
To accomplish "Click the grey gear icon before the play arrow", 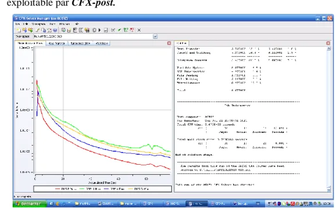I will pyautogui.click(x=94, y=30).
